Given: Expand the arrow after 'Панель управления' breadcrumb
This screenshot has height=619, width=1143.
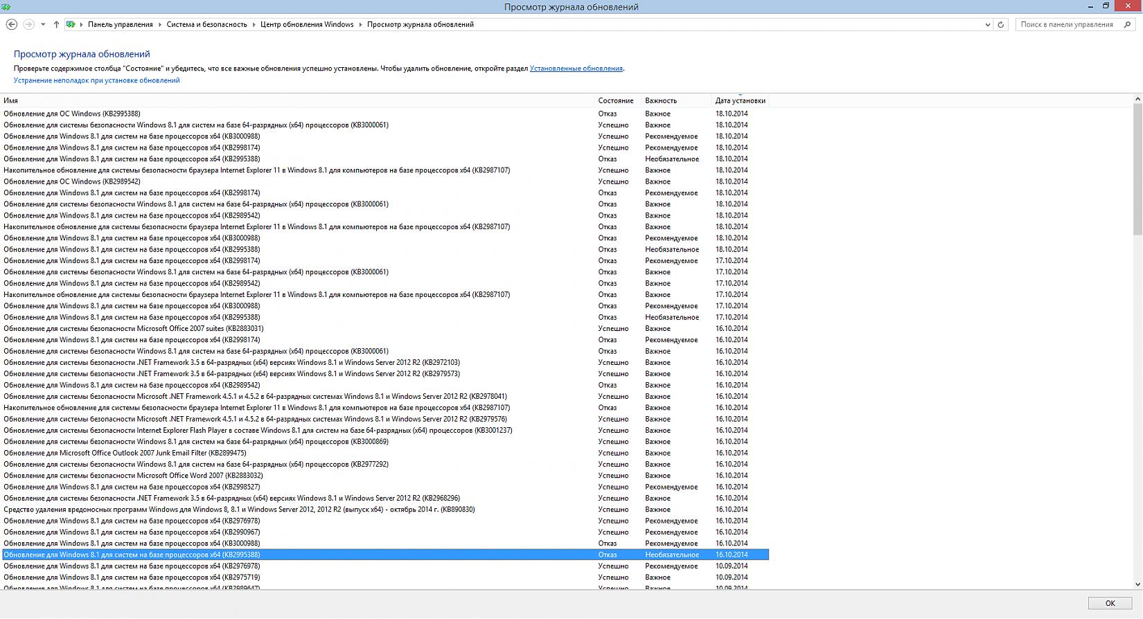Looking at the screenshot, I should pyautogui.click(x=159, y=24).
